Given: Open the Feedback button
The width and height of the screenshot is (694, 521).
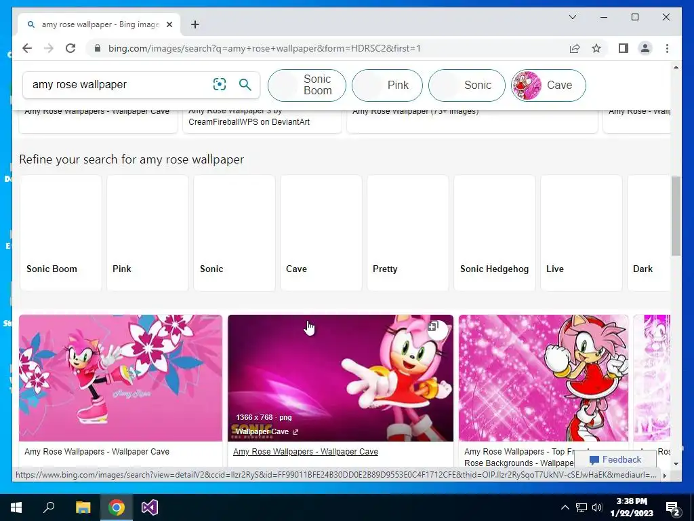Looking at the screenshot, I should 615,459.
